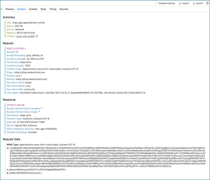Screen dimensions: 210x180
Task: Close the details pane with the X icon
Action: pyautogui.click(x=2, y=9)
